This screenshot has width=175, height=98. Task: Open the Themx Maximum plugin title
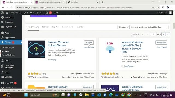[58, 87]
